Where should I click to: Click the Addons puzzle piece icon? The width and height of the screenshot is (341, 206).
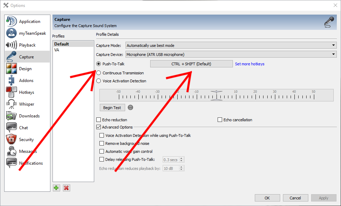coord(11,80)
